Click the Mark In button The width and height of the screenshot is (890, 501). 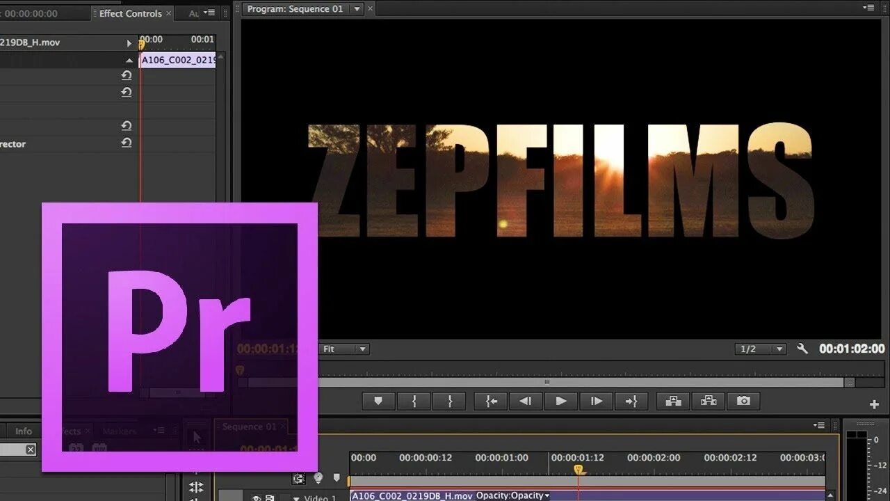pos(414,401)
